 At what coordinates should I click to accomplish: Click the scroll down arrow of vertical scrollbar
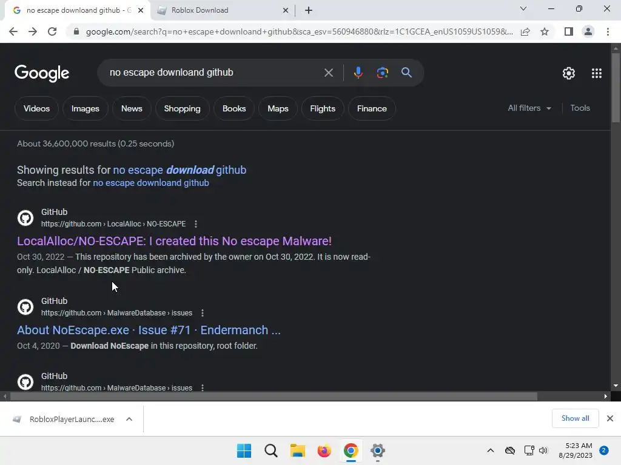click(x=616, y=386)
